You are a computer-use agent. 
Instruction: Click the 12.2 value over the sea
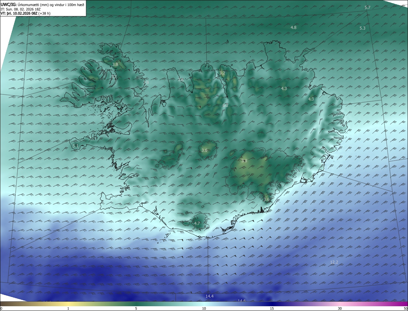coord(334,262)
